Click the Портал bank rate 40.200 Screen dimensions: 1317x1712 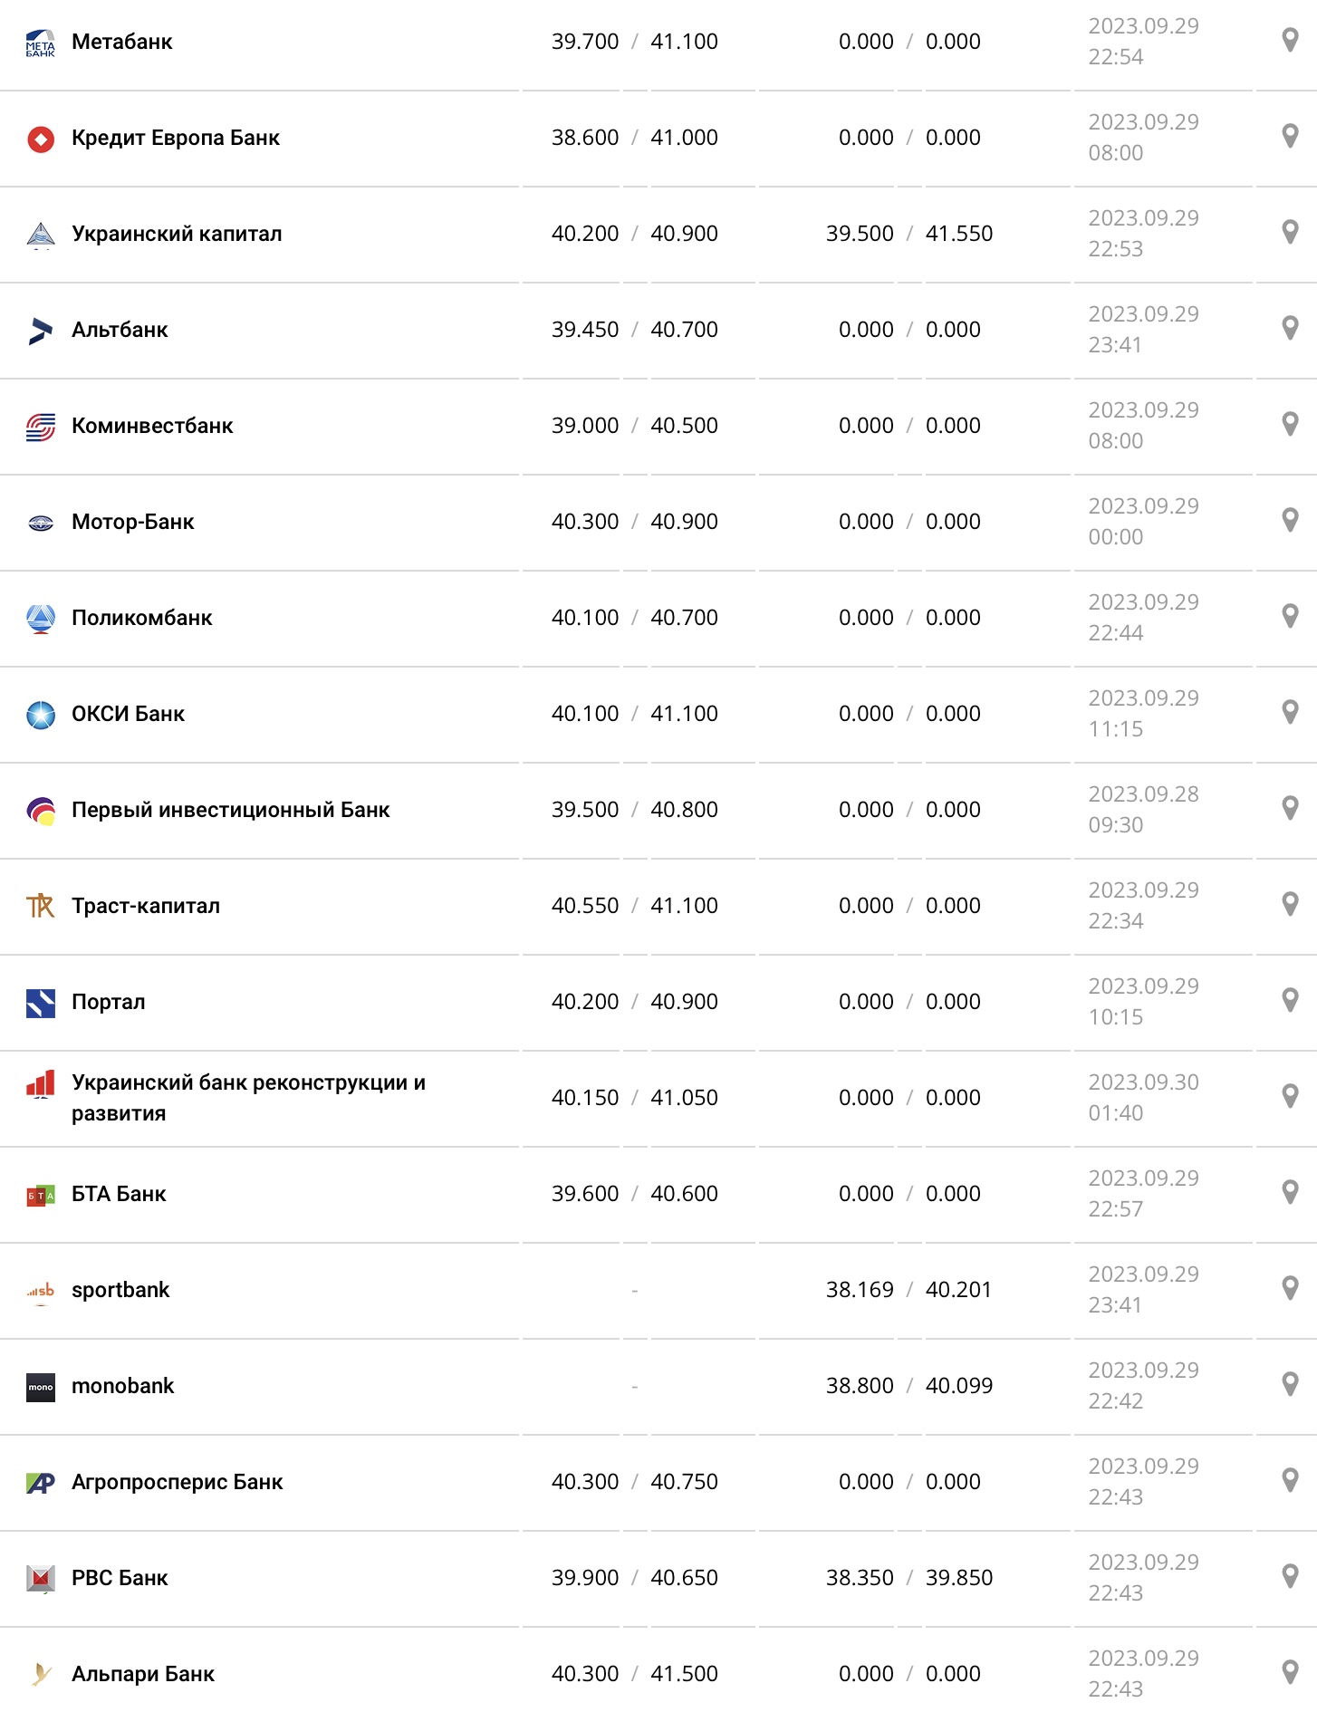pyautogui.click(x=584, y=1001)
